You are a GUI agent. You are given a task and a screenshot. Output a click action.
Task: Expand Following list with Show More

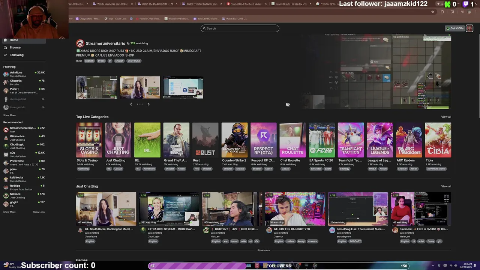click(9, 115)
